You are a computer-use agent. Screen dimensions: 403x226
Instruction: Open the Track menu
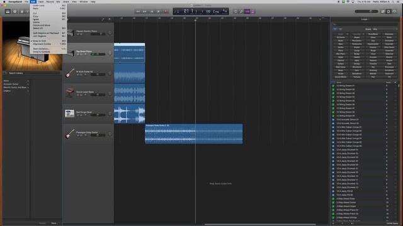[41, 1]
